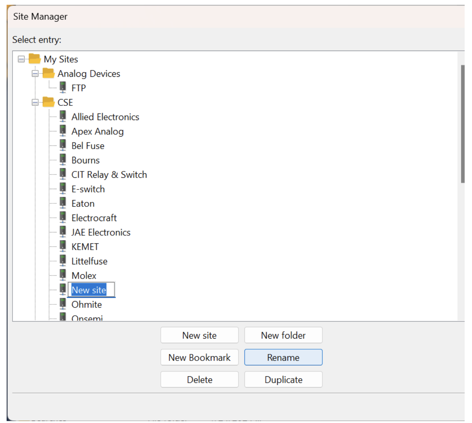Click the server icon beside Eaton
Image resolution: width=472 pixels, height=423 pixels.
(x=63, y=203)
